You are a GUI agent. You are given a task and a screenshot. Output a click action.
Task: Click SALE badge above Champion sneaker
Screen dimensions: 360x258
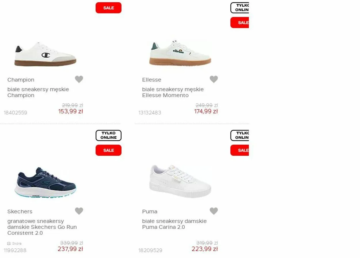[109, 8]
